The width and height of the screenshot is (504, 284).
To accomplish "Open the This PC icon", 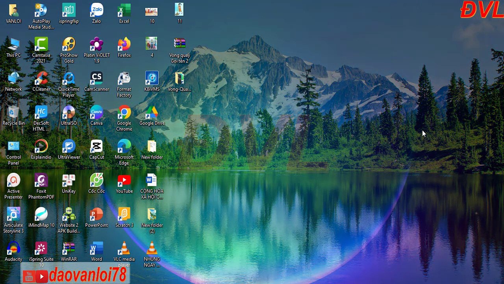I will tap(13, 45).
